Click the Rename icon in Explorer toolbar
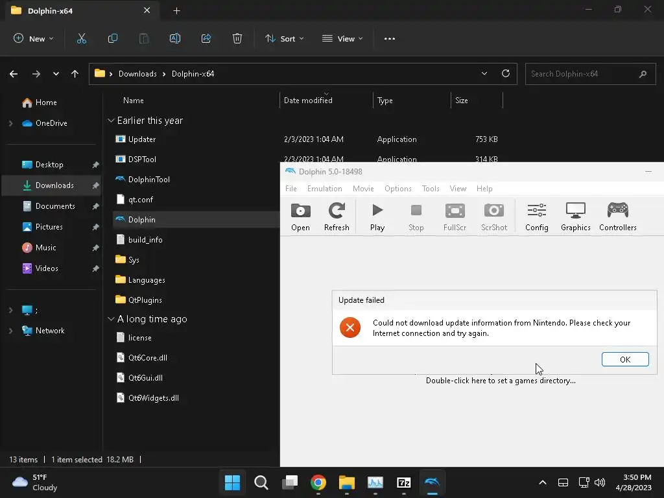Image resolution: width=664 pixels, height=498 pixels. click(175, 38)
